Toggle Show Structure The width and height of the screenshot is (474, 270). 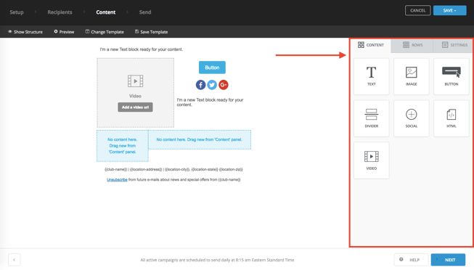[x=25, y=32]
